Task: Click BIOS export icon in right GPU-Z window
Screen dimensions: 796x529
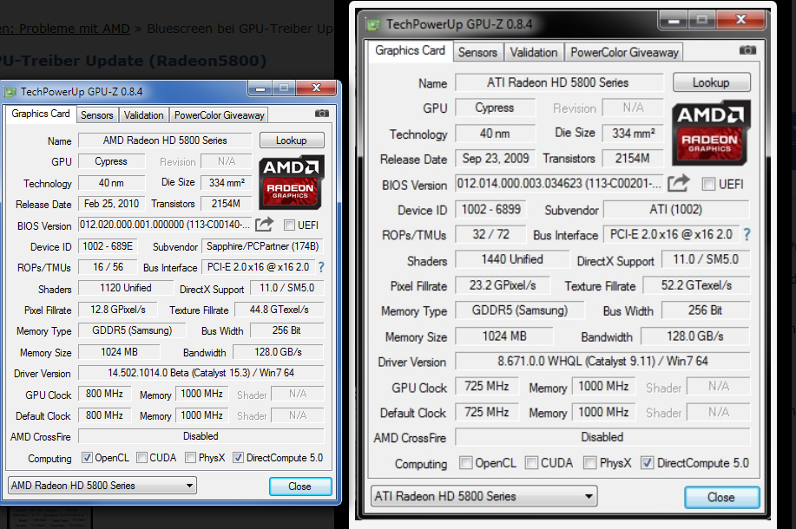Action: (679, 183)
